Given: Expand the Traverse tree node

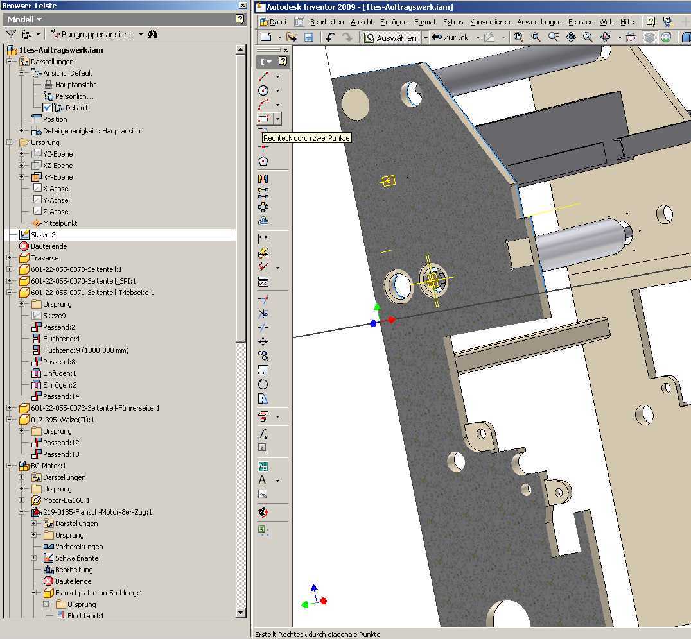Looking at the screenshot, I should 10,258.
